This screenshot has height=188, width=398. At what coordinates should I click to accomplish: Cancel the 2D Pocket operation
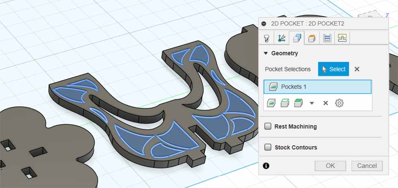[x=367, y=166]
